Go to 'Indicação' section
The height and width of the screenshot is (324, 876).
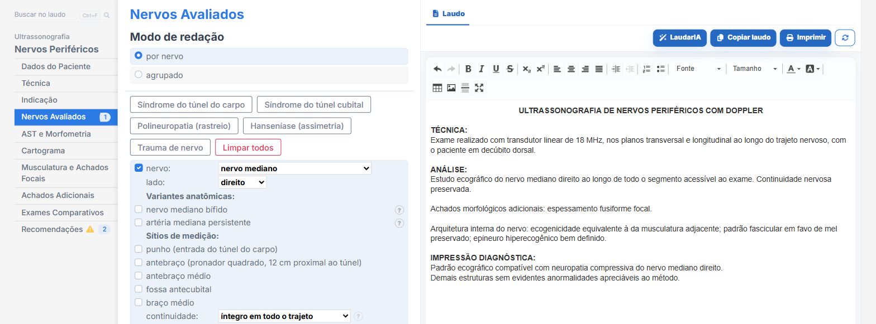(66, 100)
